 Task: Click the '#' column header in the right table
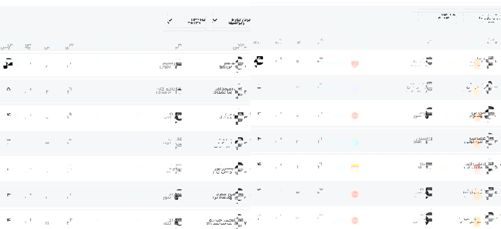point(496,42)
